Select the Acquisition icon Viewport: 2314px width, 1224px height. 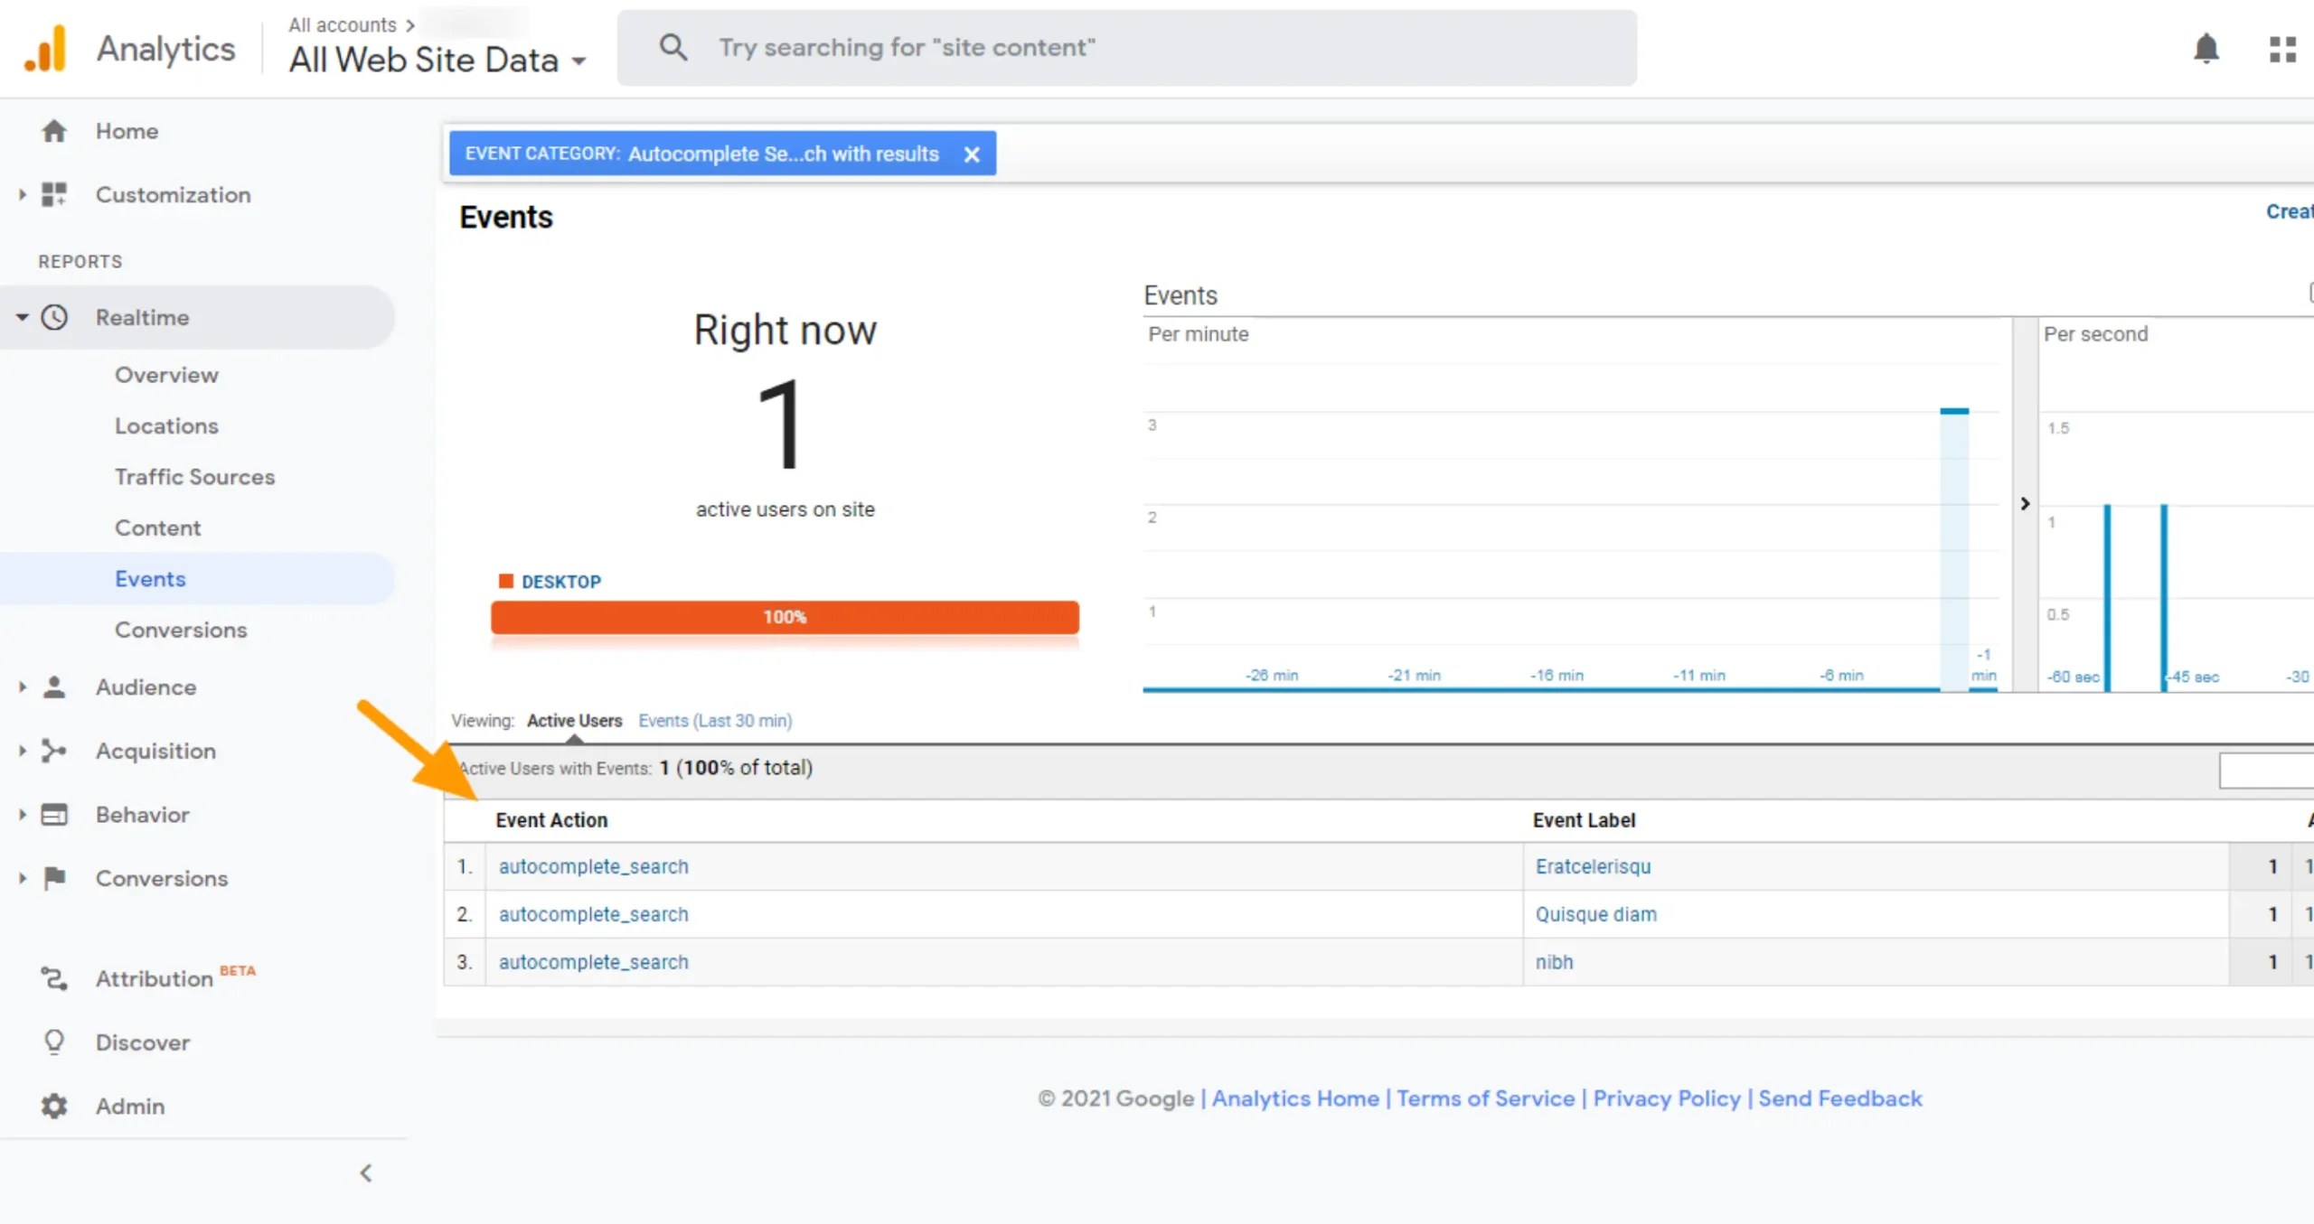coord(54,751)
